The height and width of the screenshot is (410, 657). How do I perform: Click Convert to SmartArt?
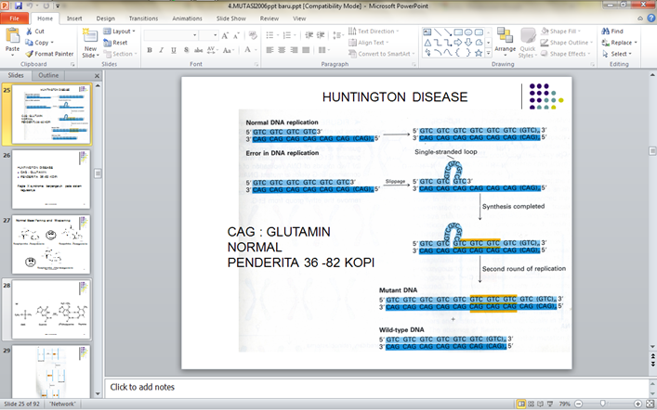381,54
